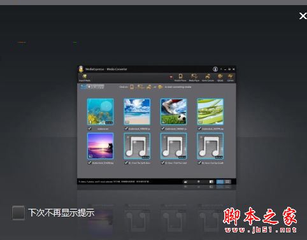The height and width of the screenshot is (240, 307).
Task: Select the blue-highlighted all media filter button
Action: pos(83,87)
